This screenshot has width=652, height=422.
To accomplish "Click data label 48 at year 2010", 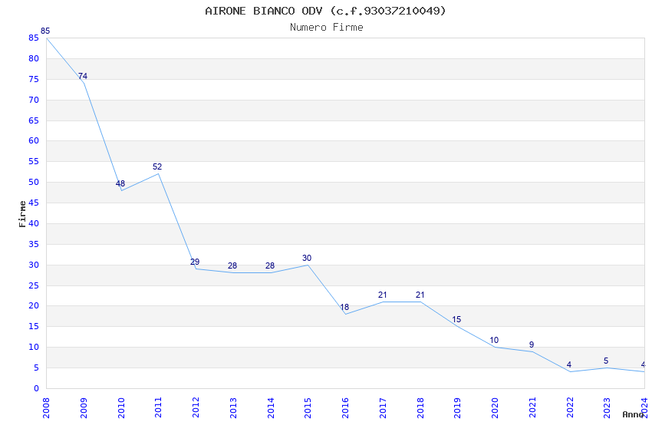I will 120,183.
